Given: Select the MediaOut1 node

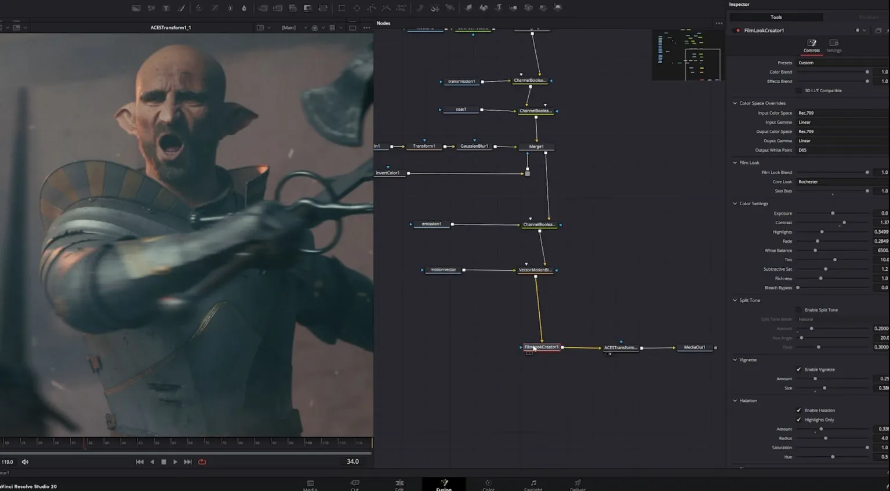Looking at the screenshot, I should pos(694,347).
